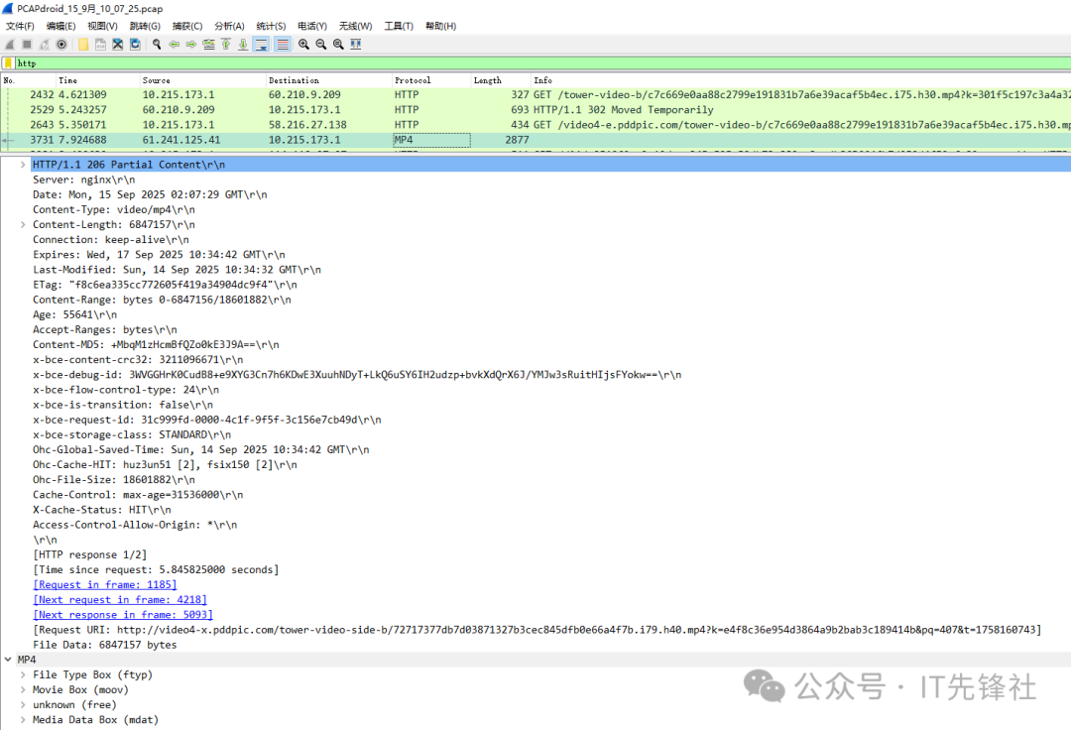Select packet 2643 row to 58.216.27.138
The height and width of the screenshot is (730, 1071).
pyautogui.click(x=535, y=125)
